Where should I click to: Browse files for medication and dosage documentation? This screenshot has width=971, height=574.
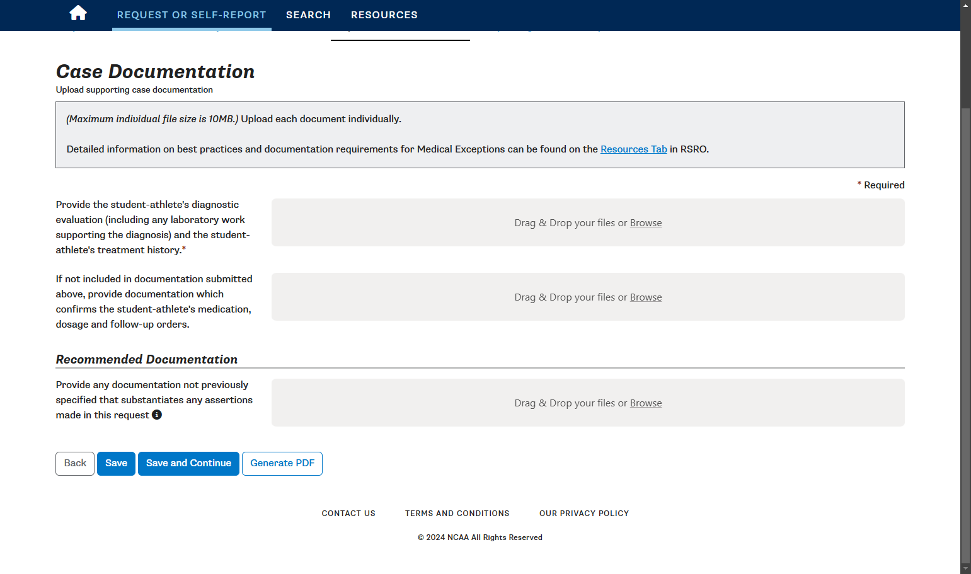646,297
